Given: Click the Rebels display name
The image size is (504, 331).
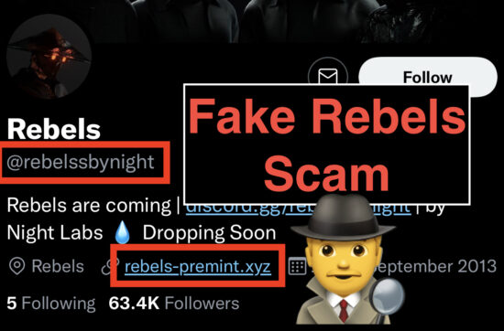Looking at the screenshot, I should [54, 129].
